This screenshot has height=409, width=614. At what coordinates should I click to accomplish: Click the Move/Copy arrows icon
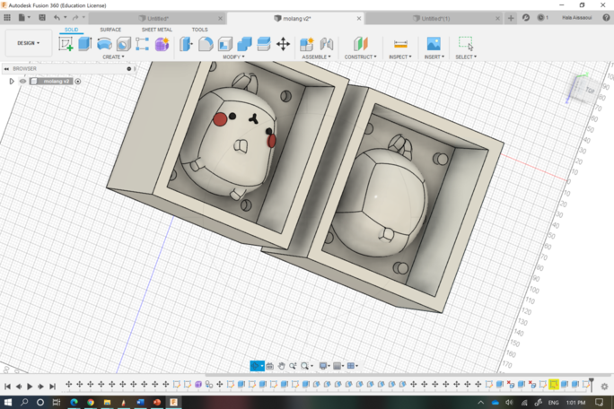tap(283, 44)
